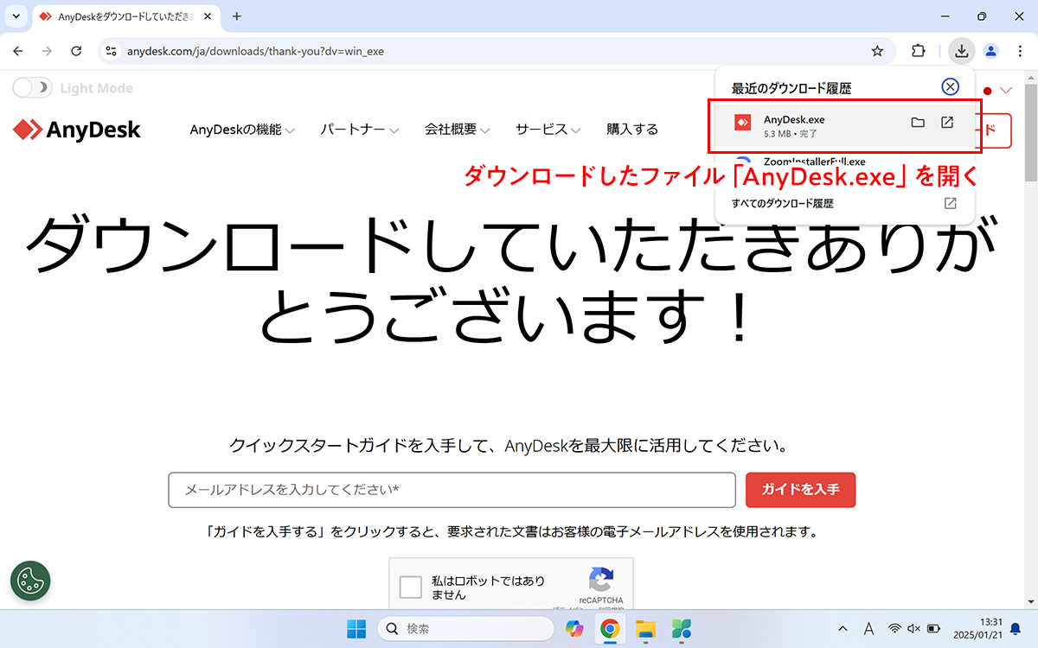Image resolution: width=1038 pixels, height=648 pixels.
Task: Select the AnyDesk download tab
Action: coord(125,16)
